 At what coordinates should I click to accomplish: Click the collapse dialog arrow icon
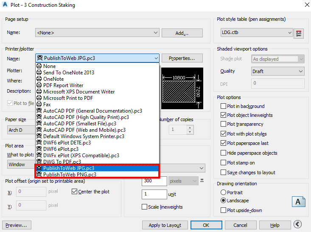coord(297,224)
